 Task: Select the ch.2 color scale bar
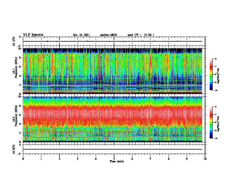(x=211, y=122)
